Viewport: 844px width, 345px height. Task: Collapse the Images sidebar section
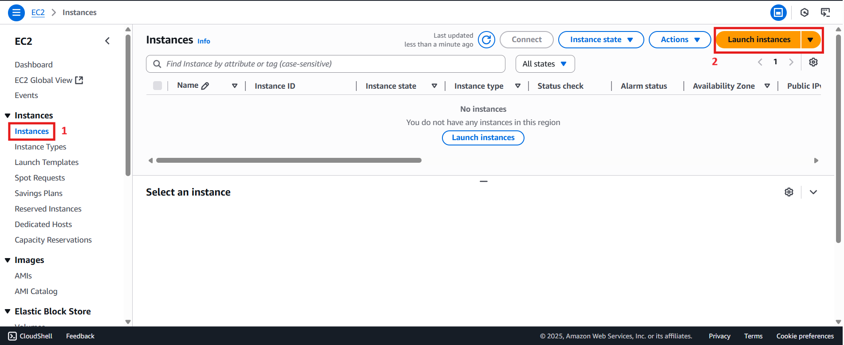click(x=8, y=260)
